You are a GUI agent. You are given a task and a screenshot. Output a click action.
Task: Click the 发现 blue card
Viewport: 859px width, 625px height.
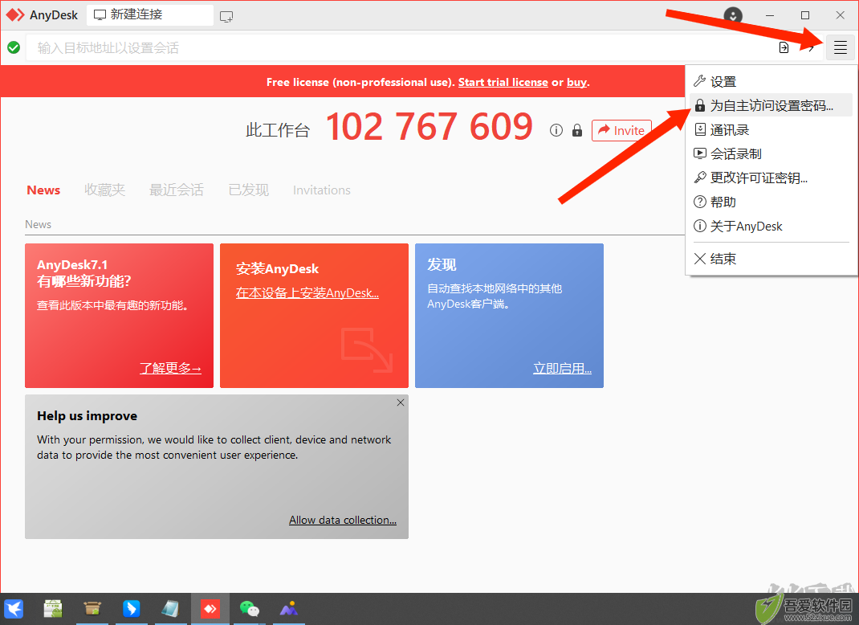coord(509,316)
